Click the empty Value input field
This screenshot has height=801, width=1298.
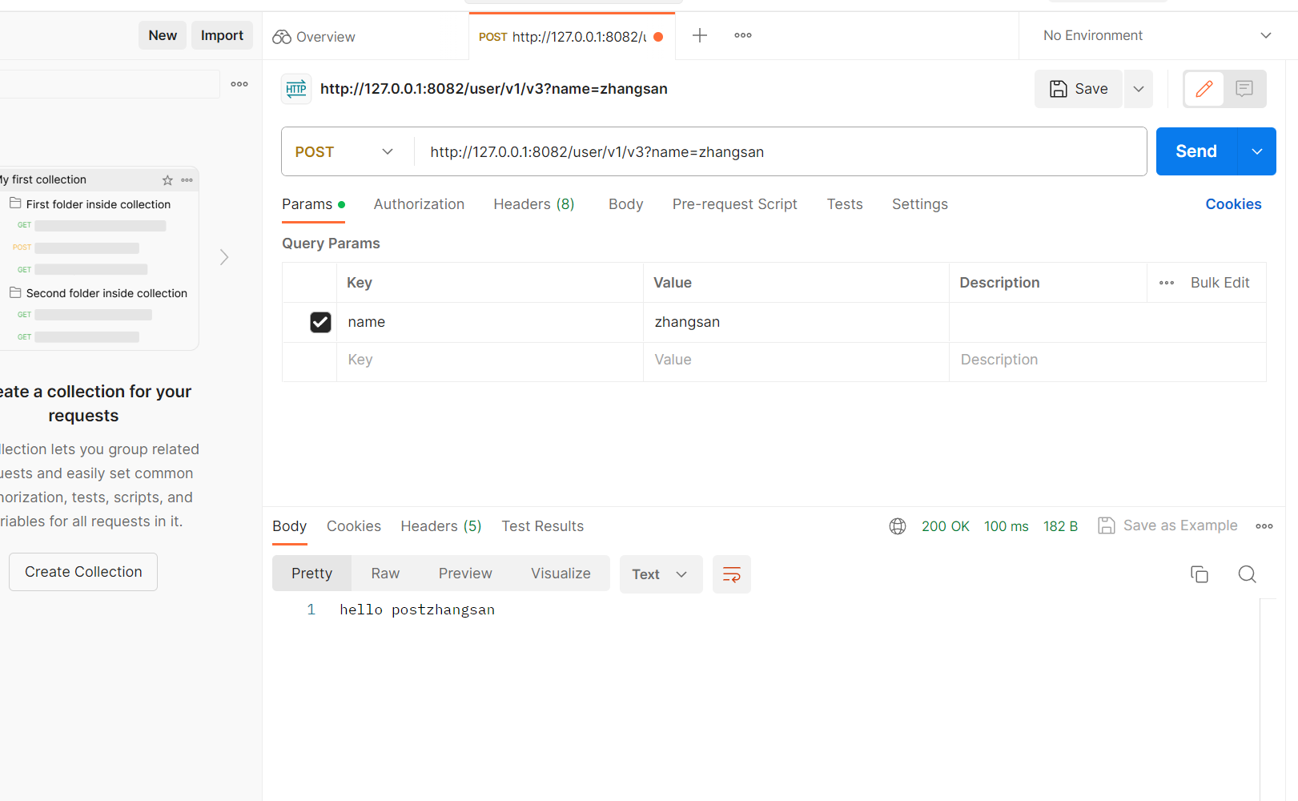pyautogui.click(x=796, y=360)
